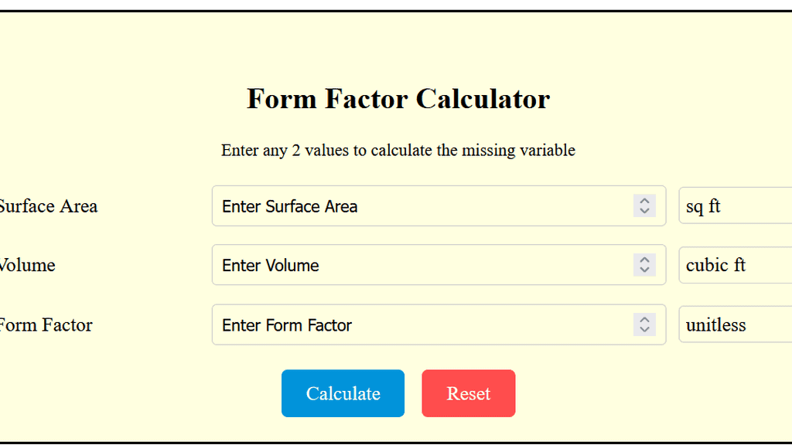Click inside the Enter Volume field
792x445 pixels.
click(387, 265)
